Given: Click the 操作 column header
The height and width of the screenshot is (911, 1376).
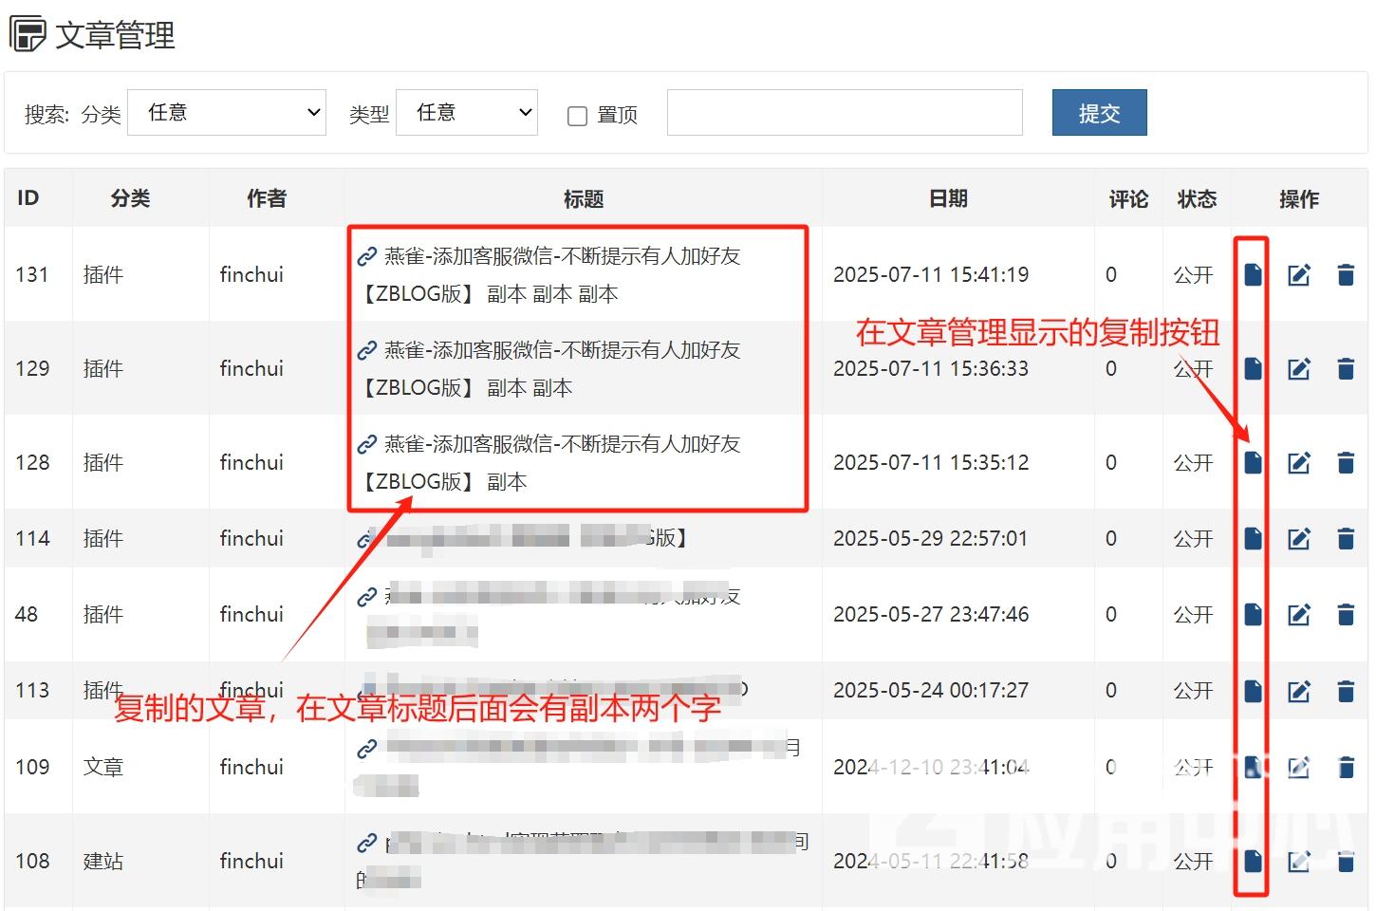Looking at the screenshot, I should pyautogui.click(x=1299, y=198).
